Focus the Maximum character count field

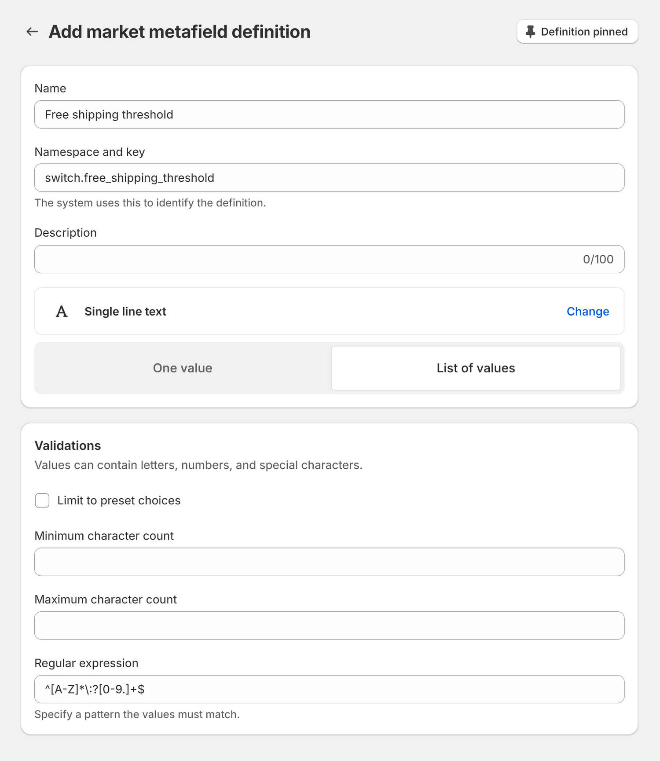(329, 625)
